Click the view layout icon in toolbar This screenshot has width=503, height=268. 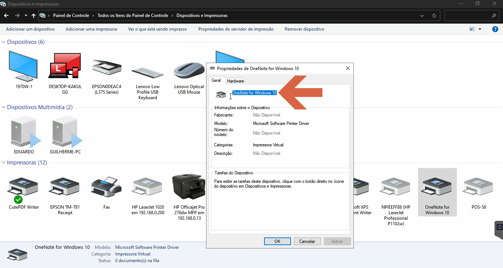(x=472, y=29)
